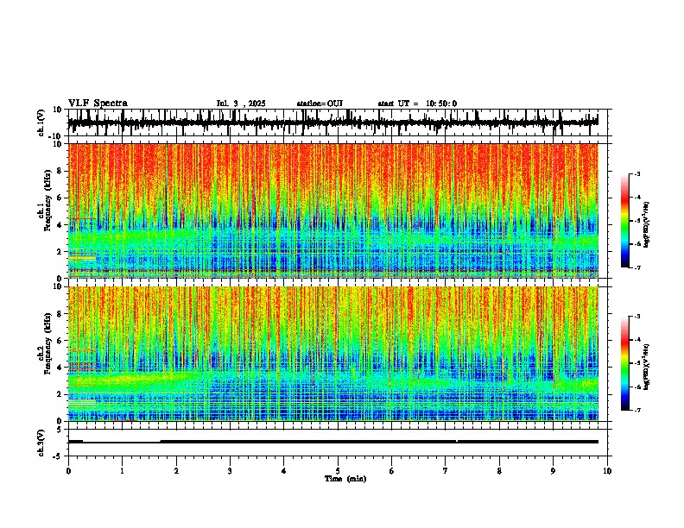The image size is (684, 528).
Task: Select the "Jul 3, 2025" date text
Action: point(241,104)
